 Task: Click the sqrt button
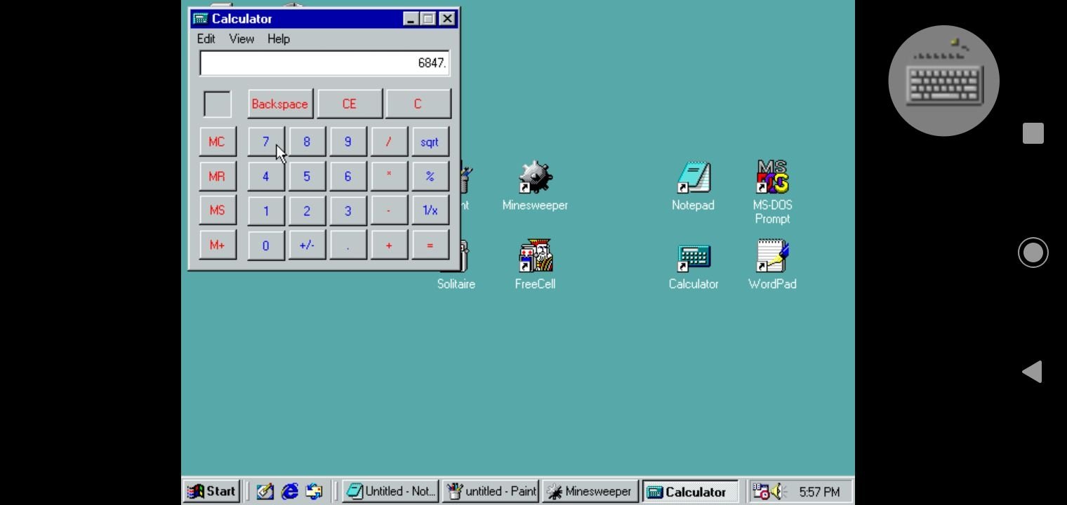coord(430,142)
